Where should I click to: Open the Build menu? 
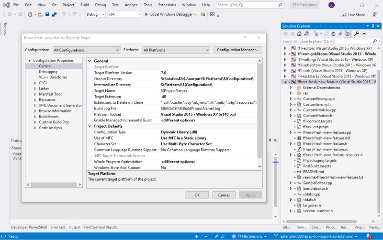click(x=85, y=5)
